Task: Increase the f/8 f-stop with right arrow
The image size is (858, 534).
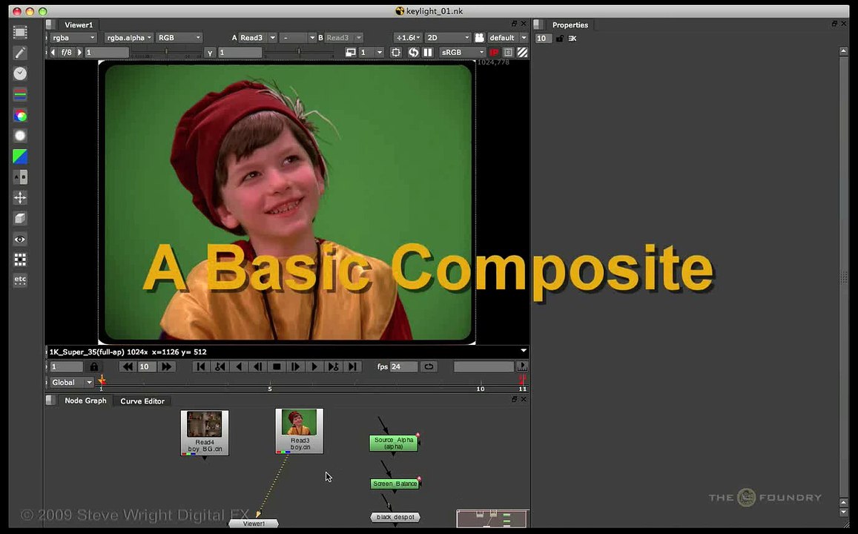Action: pos(79,53)
